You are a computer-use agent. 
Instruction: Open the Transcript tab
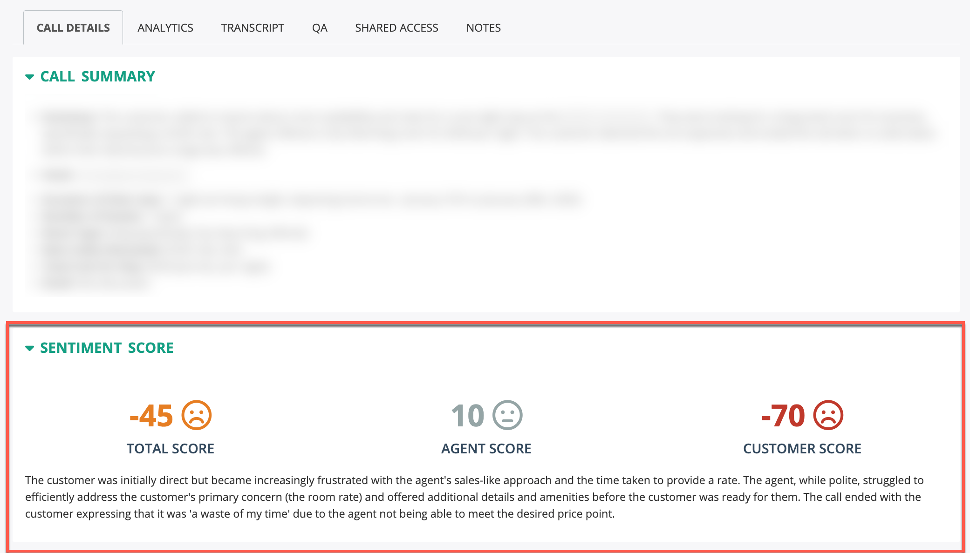[253, 28]
